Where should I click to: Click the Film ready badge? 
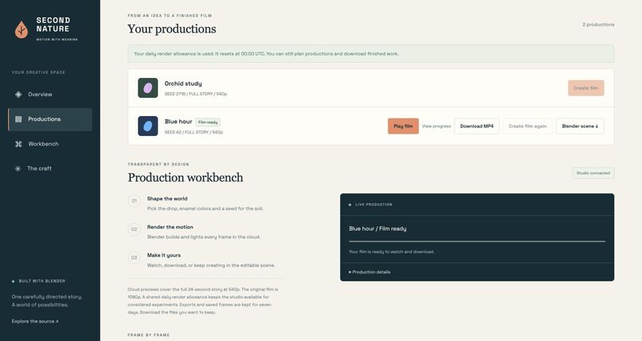click(x=208, y=122)
